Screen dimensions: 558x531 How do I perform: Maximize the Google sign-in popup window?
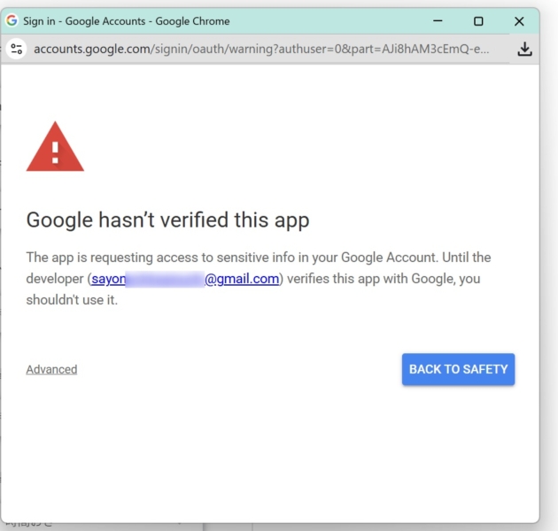tap(478, 20)
